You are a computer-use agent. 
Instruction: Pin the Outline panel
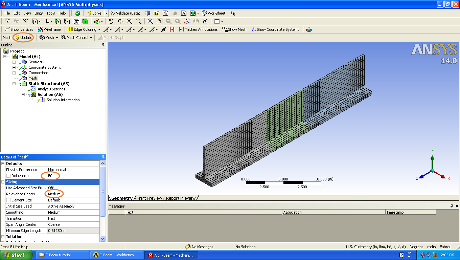click(103, 45)
